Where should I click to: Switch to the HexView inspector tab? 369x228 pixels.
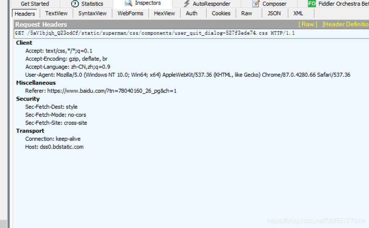pyautogui.click(x=164, y=13)
